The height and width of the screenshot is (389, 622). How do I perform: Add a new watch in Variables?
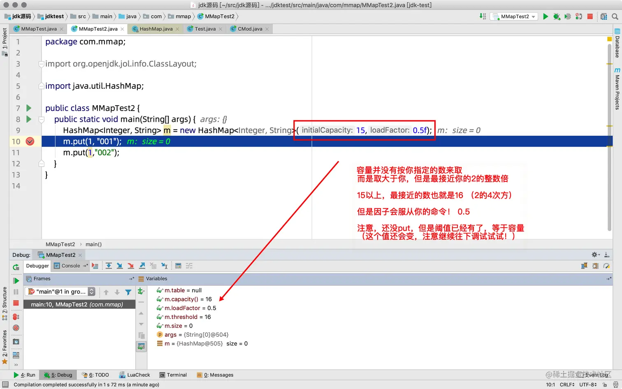(x=141, y=291)
